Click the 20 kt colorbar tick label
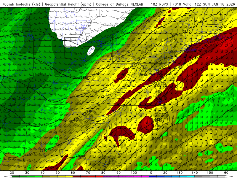 [x=12, y=173]
